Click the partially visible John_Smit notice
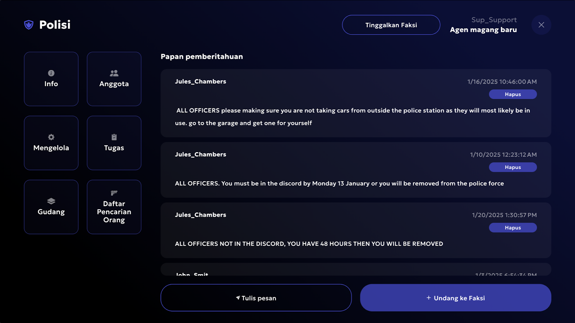Screen dimensions: 575x323 pyautogui.click(x=356, y=270)
